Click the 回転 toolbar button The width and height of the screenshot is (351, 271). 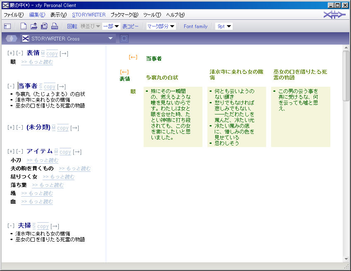click(x=72, y=26)
